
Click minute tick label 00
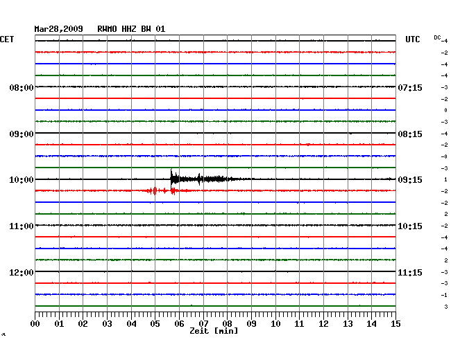35,324
